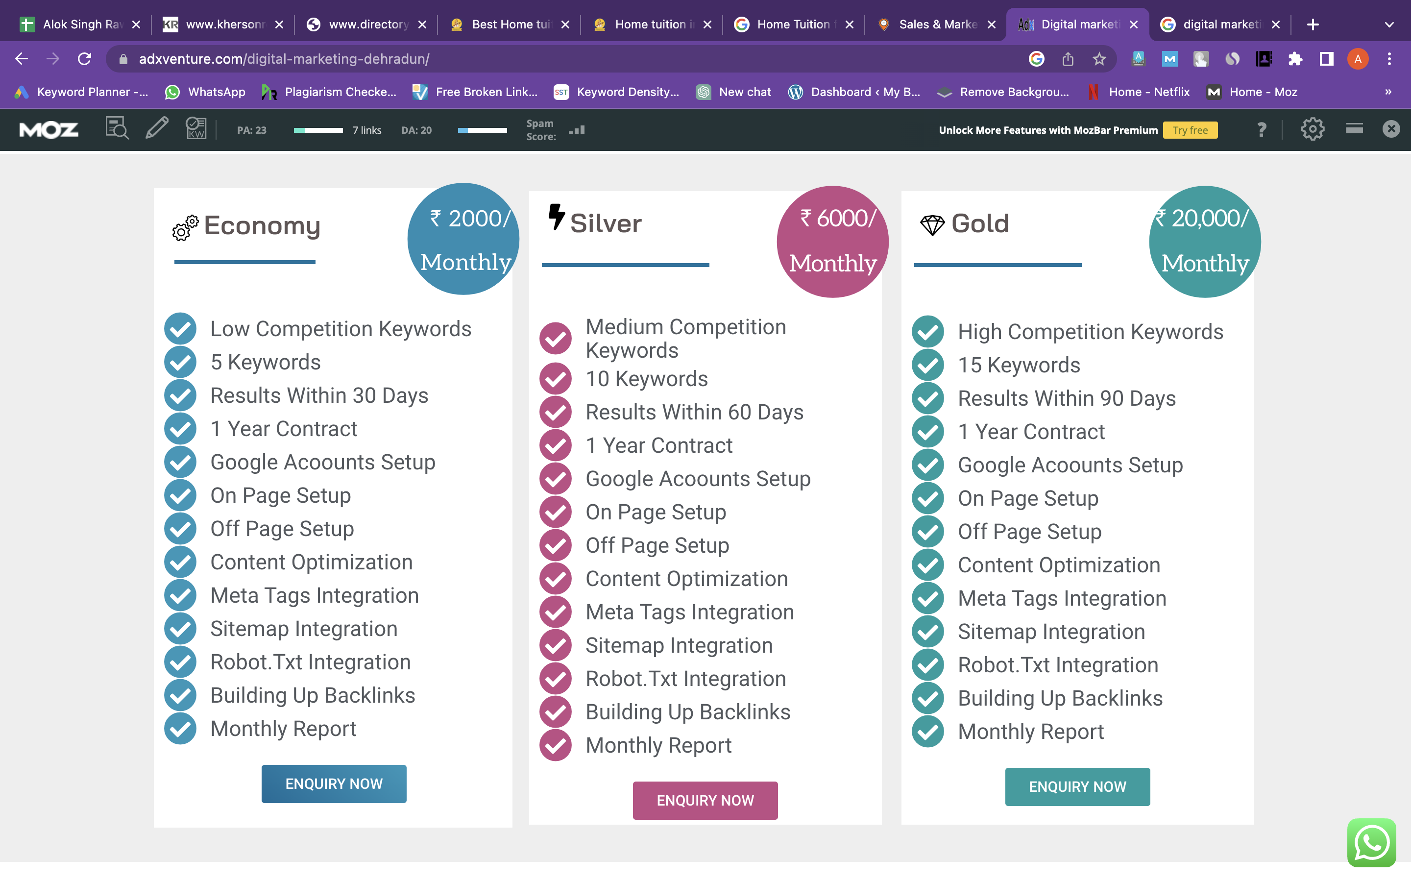1411x882 pixels.
Task: Open WhatsApp bookmark
Action: 205,92
